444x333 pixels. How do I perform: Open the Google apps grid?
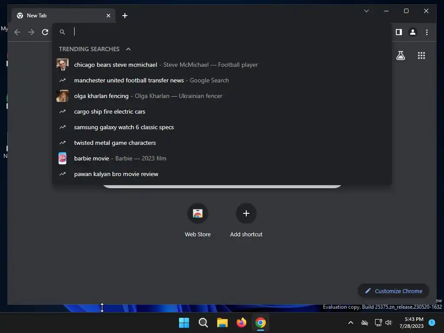pyautogui.click(x=421, y=55)
